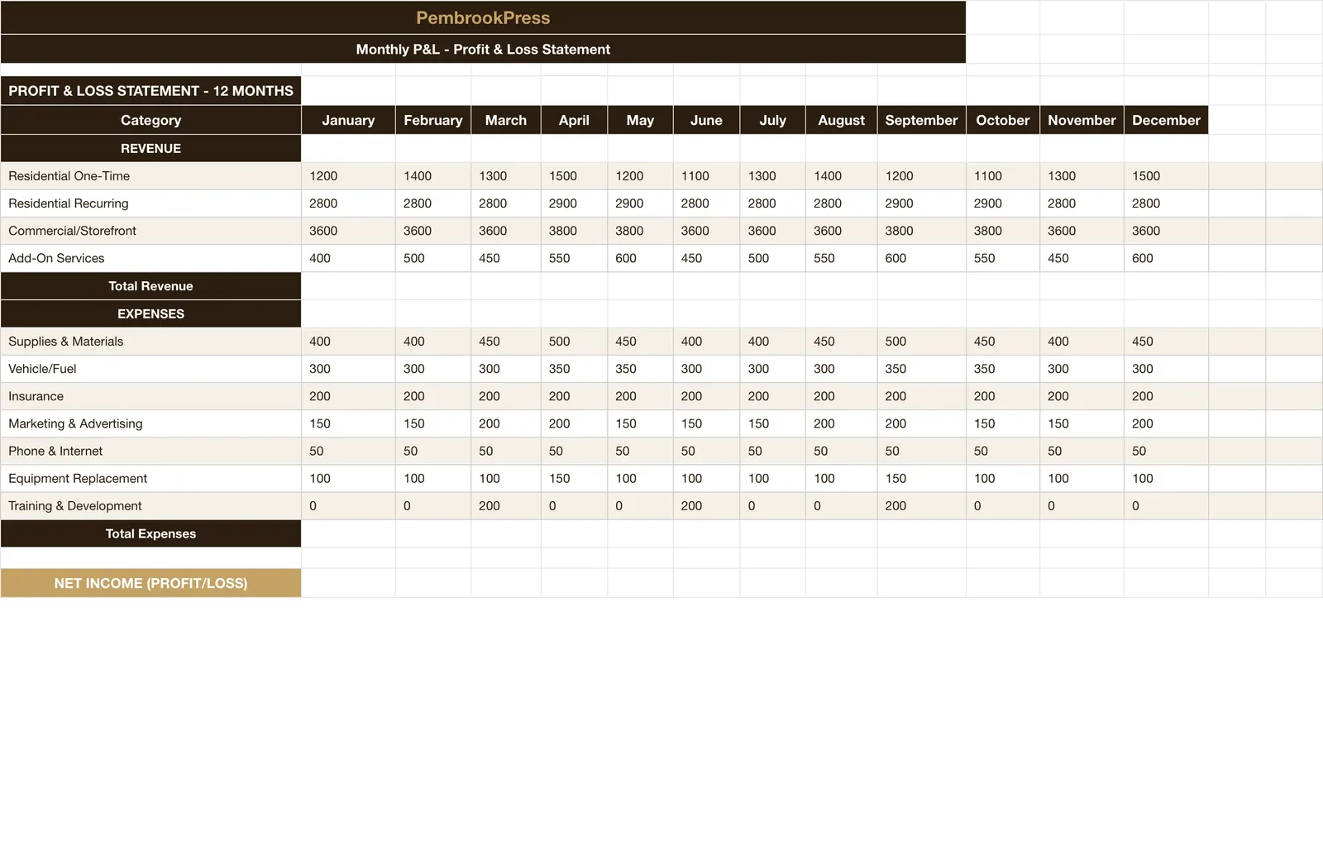Click the NET INCOME (PROFIT/LOSS) cell
This screenshot has width=1323, height=851.
[150, 583]
